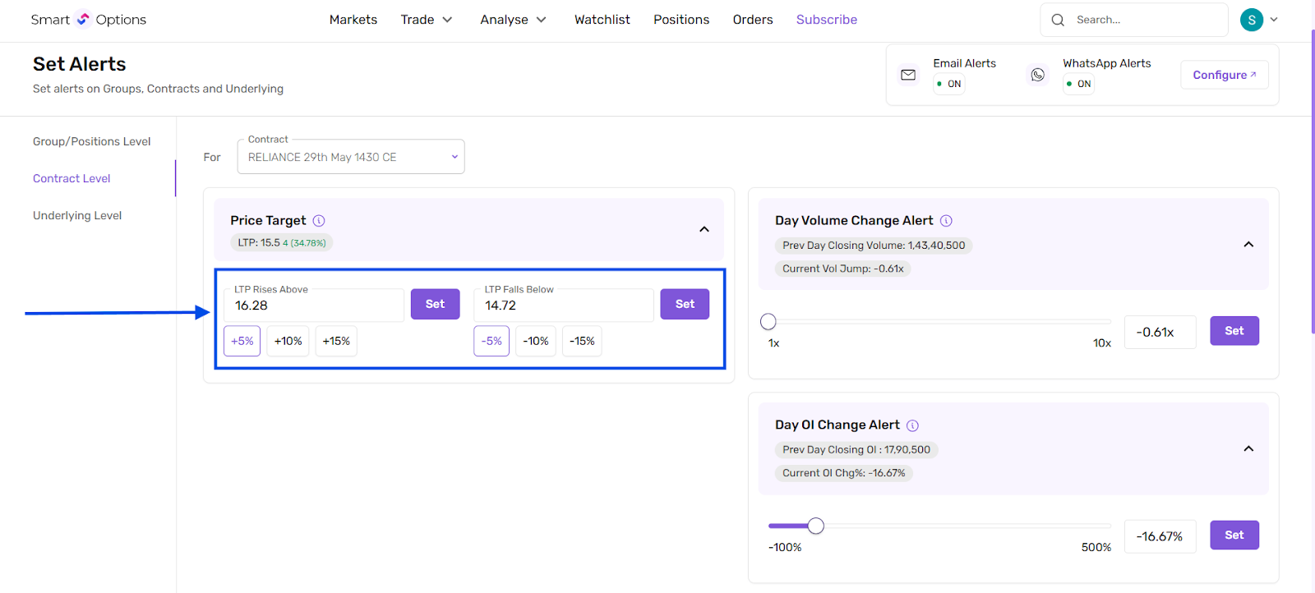Open the Watchlist page

602,20
